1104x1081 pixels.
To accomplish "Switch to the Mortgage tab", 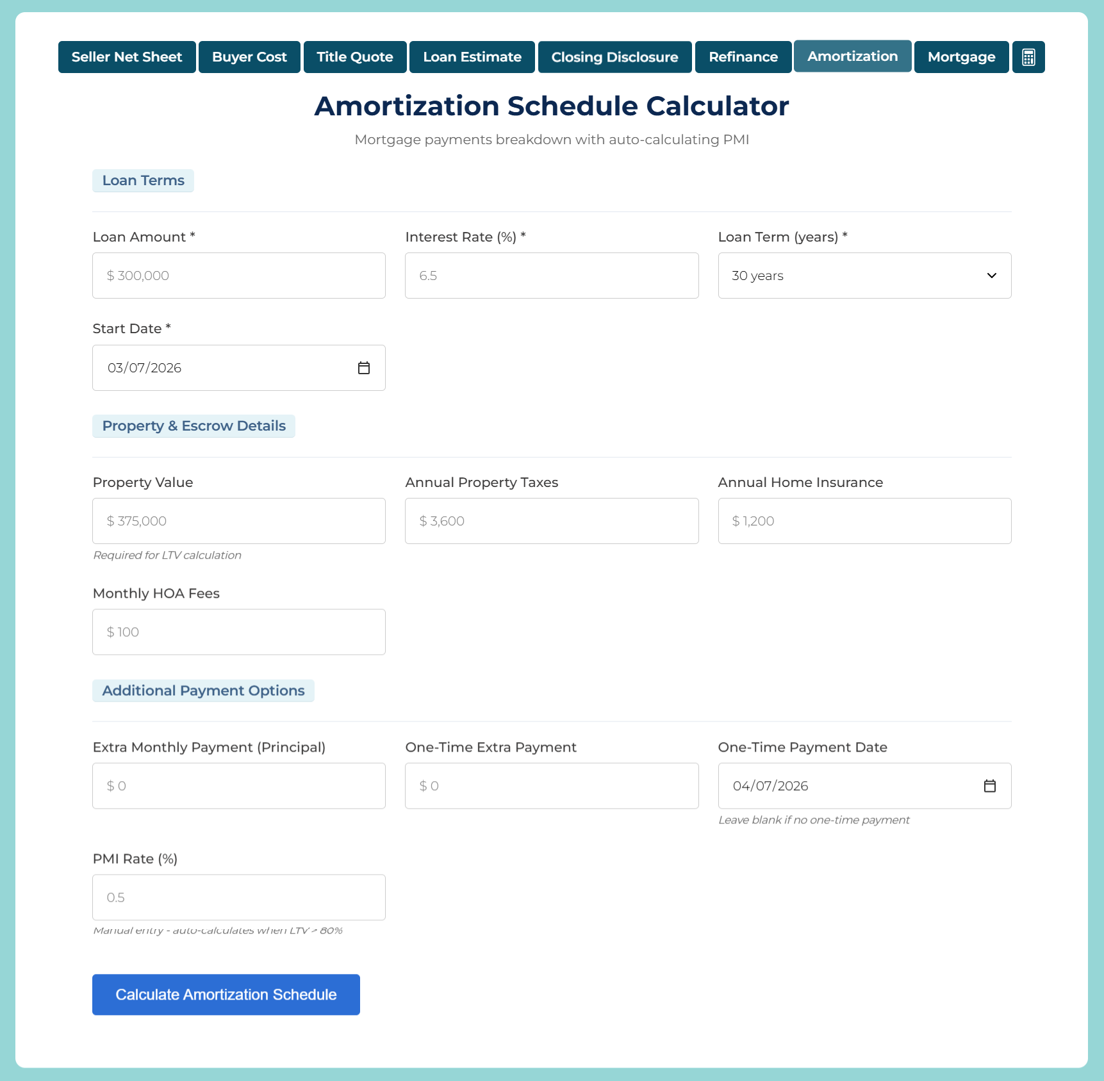I will tap(961, 56).
